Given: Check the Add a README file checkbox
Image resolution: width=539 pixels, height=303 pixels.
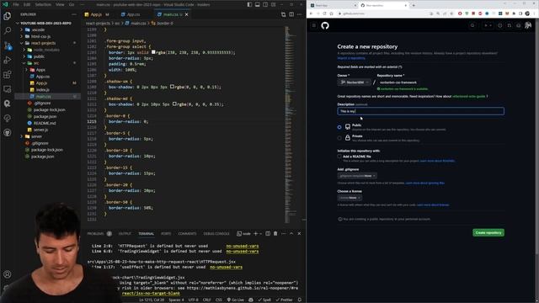Looking at the screenshot, I should [339, 157].
